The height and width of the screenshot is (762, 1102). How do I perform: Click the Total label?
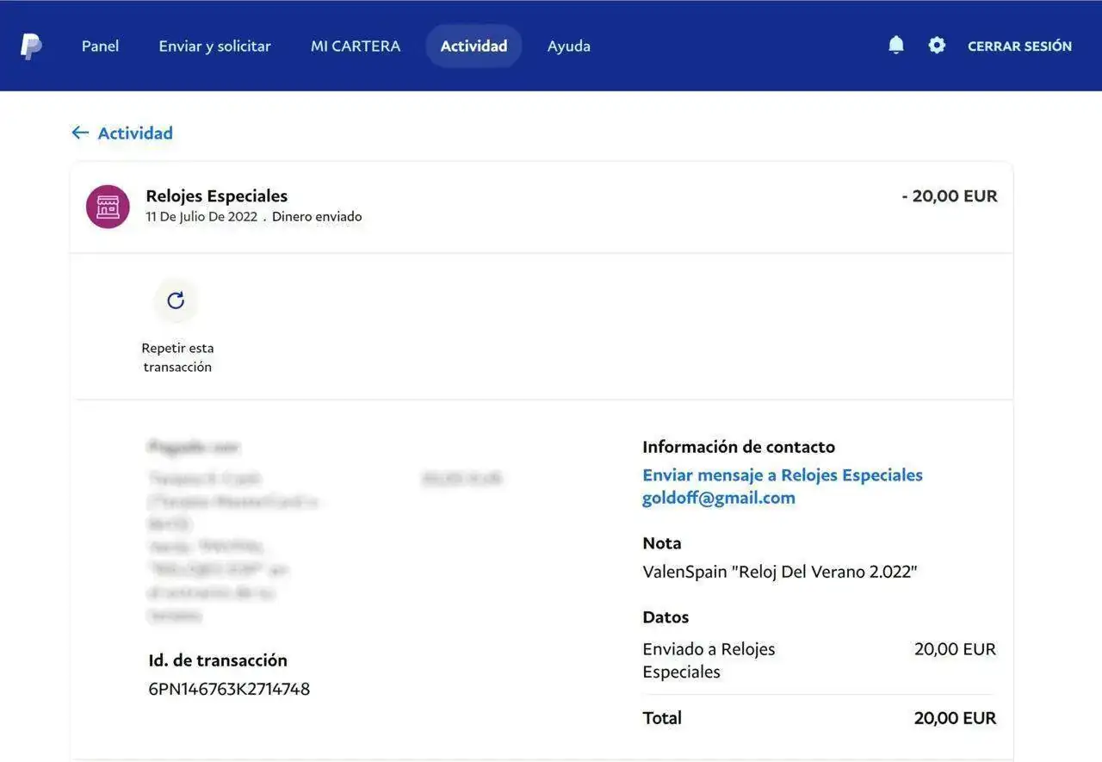point(662,718)
